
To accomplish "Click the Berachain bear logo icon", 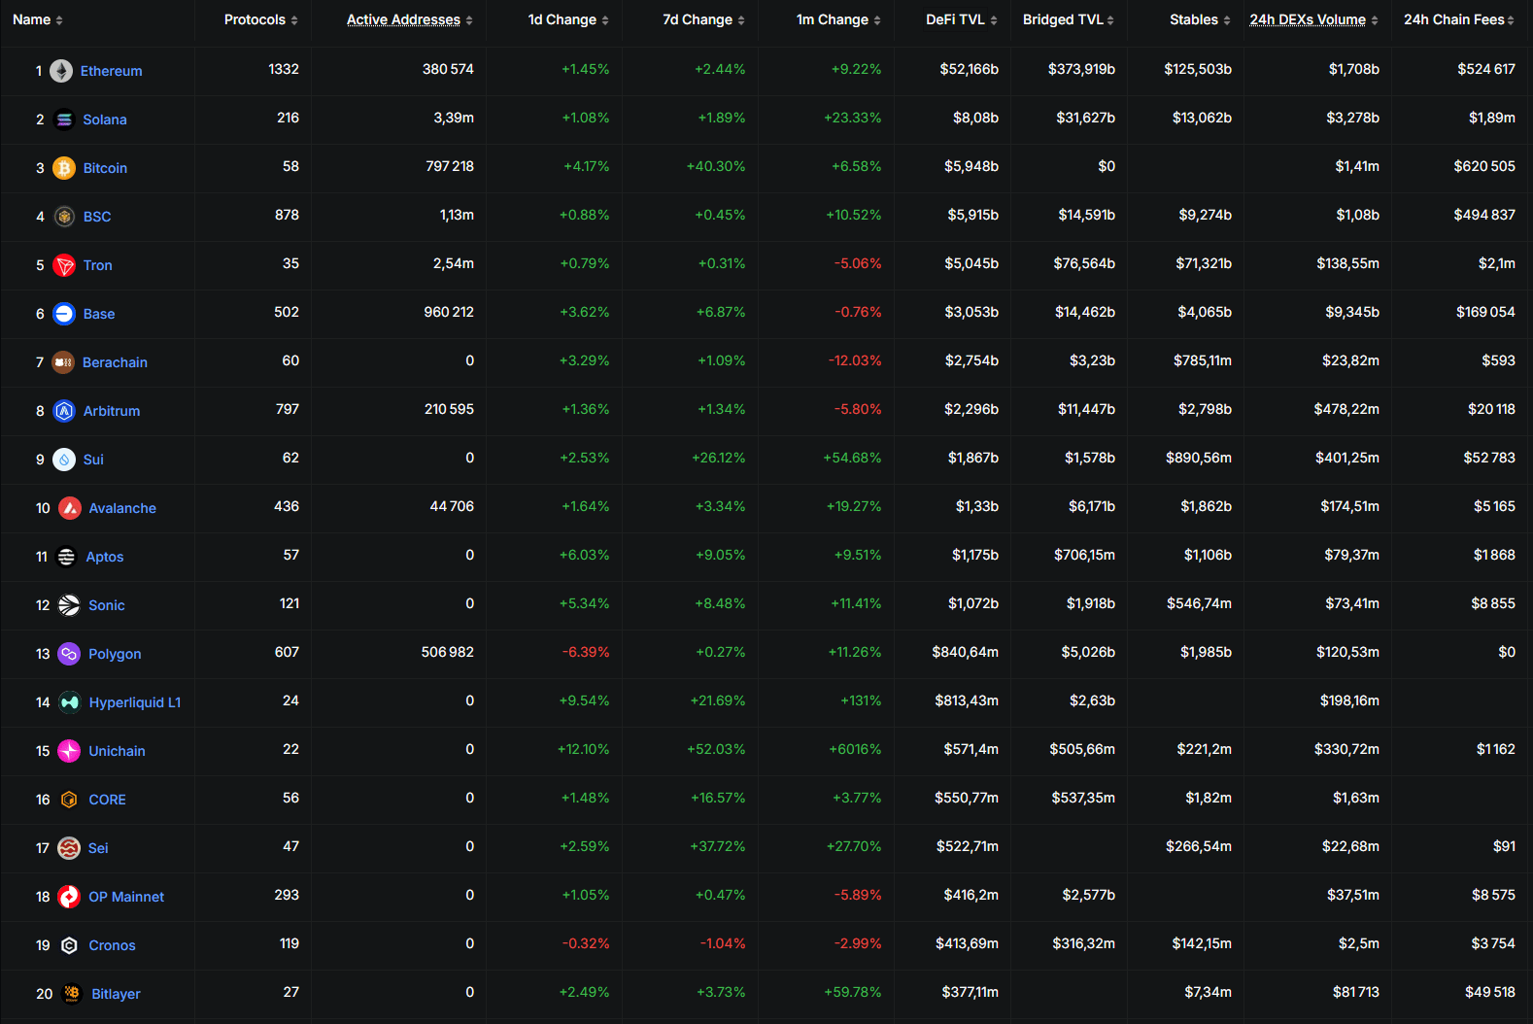I will click(x=63, y=362).
